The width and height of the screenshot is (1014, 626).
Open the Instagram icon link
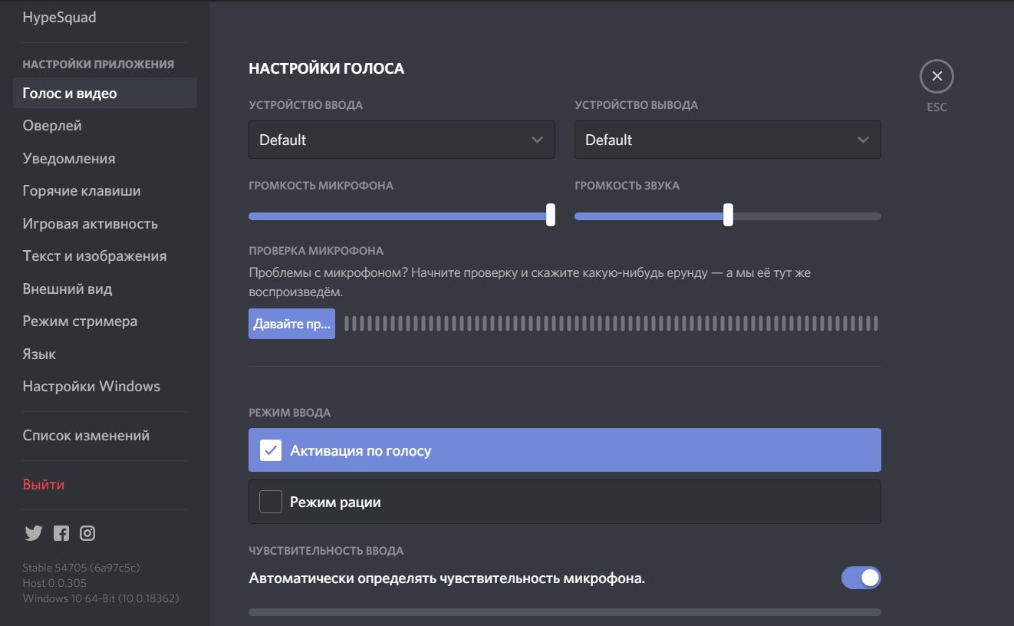point(87,533)
